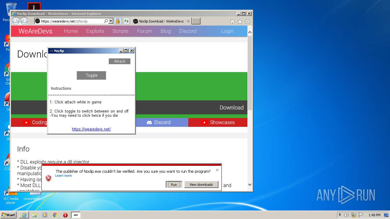Close the Noclip Download tab
Screen dimensions: 390x219
coord(188,21)
